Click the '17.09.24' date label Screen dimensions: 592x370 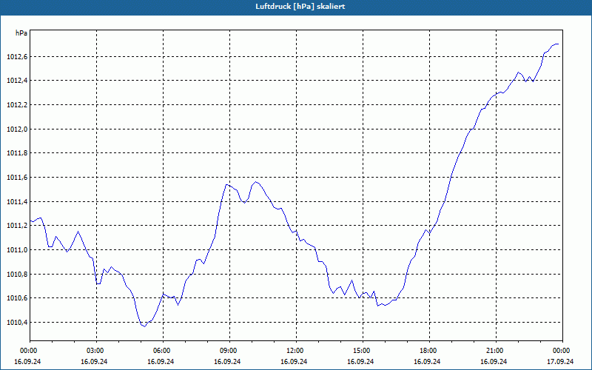560,361
